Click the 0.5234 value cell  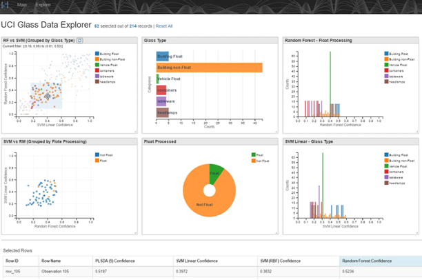tap(381, 272)
